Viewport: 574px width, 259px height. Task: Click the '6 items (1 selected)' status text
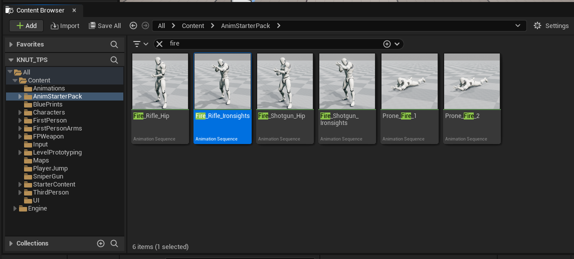pos(160,247)
